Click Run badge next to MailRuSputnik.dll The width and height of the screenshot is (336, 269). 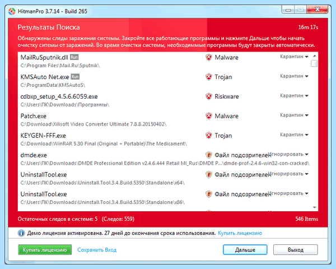[74, 57]
